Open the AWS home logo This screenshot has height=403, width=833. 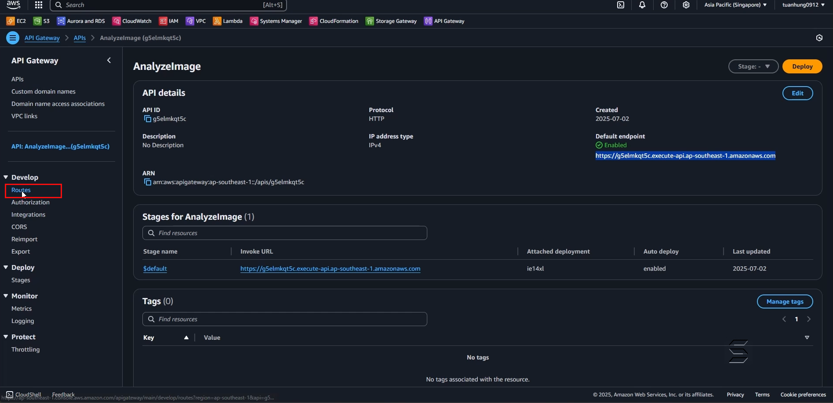[13, 4]
